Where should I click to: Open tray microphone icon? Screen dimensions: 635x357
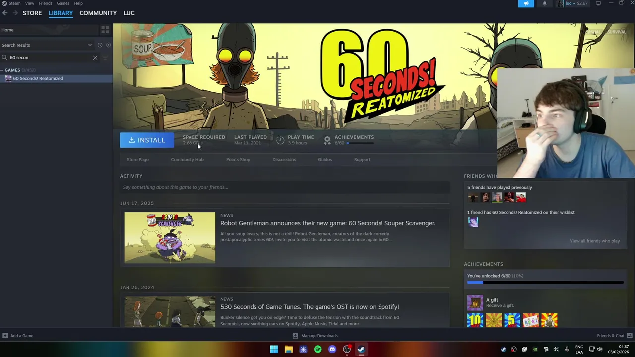[x=567, y=349]
